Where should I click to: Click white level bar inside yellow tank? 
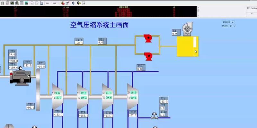point(195,42)
